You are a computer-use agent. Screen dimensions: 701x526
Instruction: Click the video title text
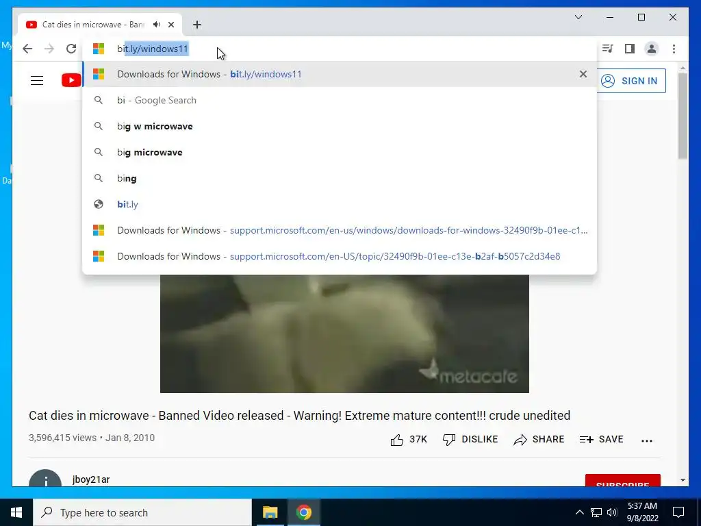300,416
